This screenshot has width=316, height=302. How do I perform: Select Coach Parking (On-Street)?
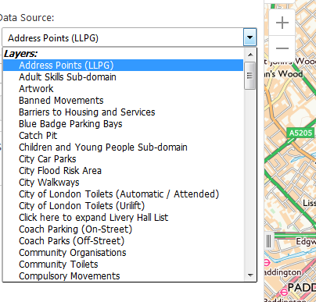[x=123, y=229]
